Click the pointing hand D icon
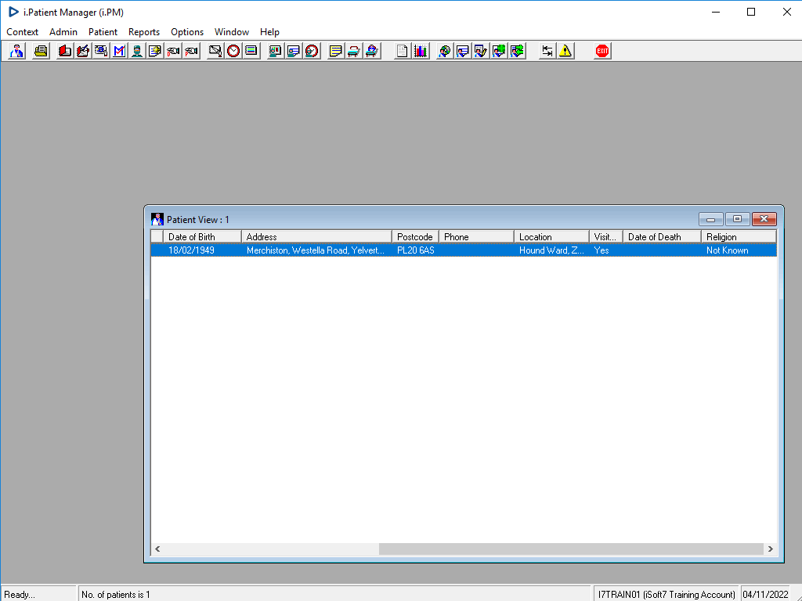The height and width of the screenshot is (601, 802). pyautogui.click(x=173, y=51)
